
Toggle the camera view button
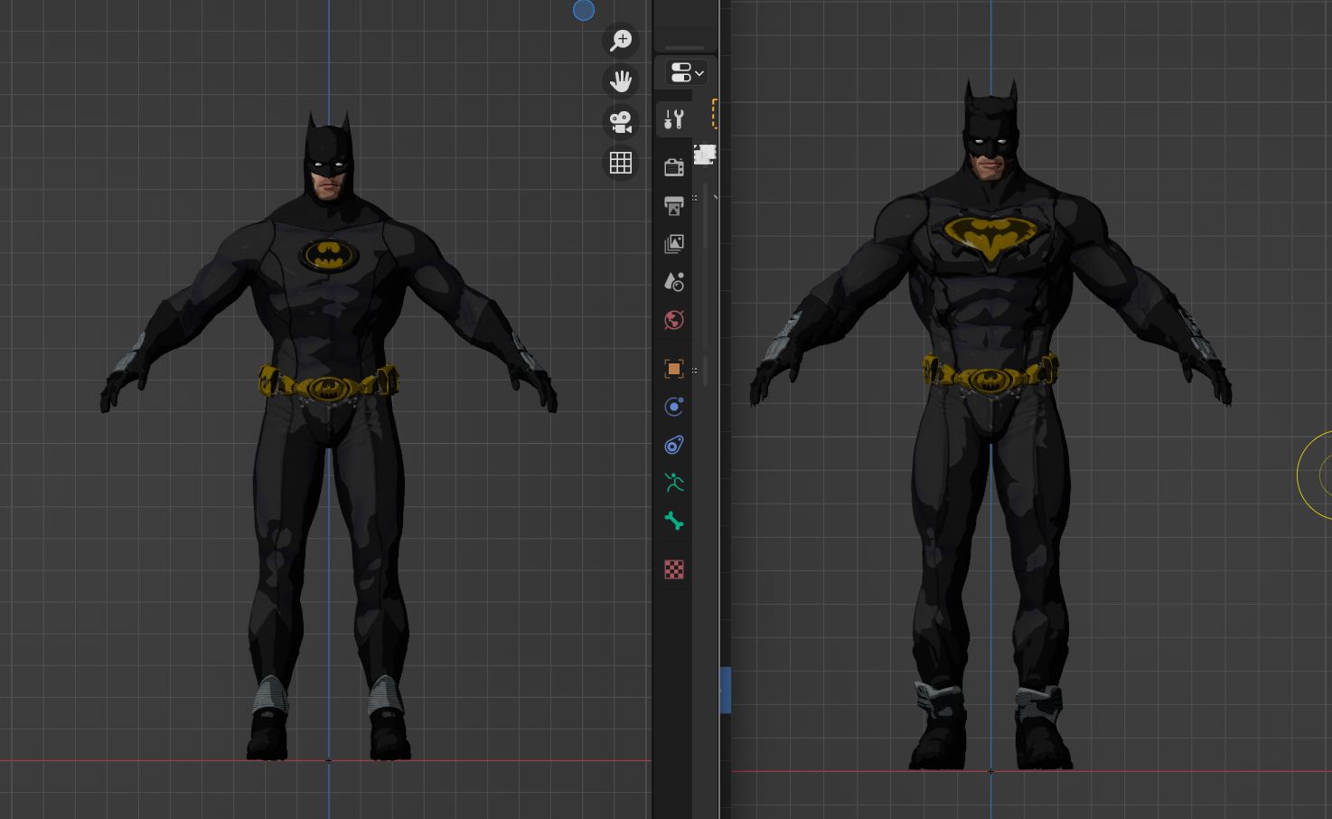pos(621,122)
